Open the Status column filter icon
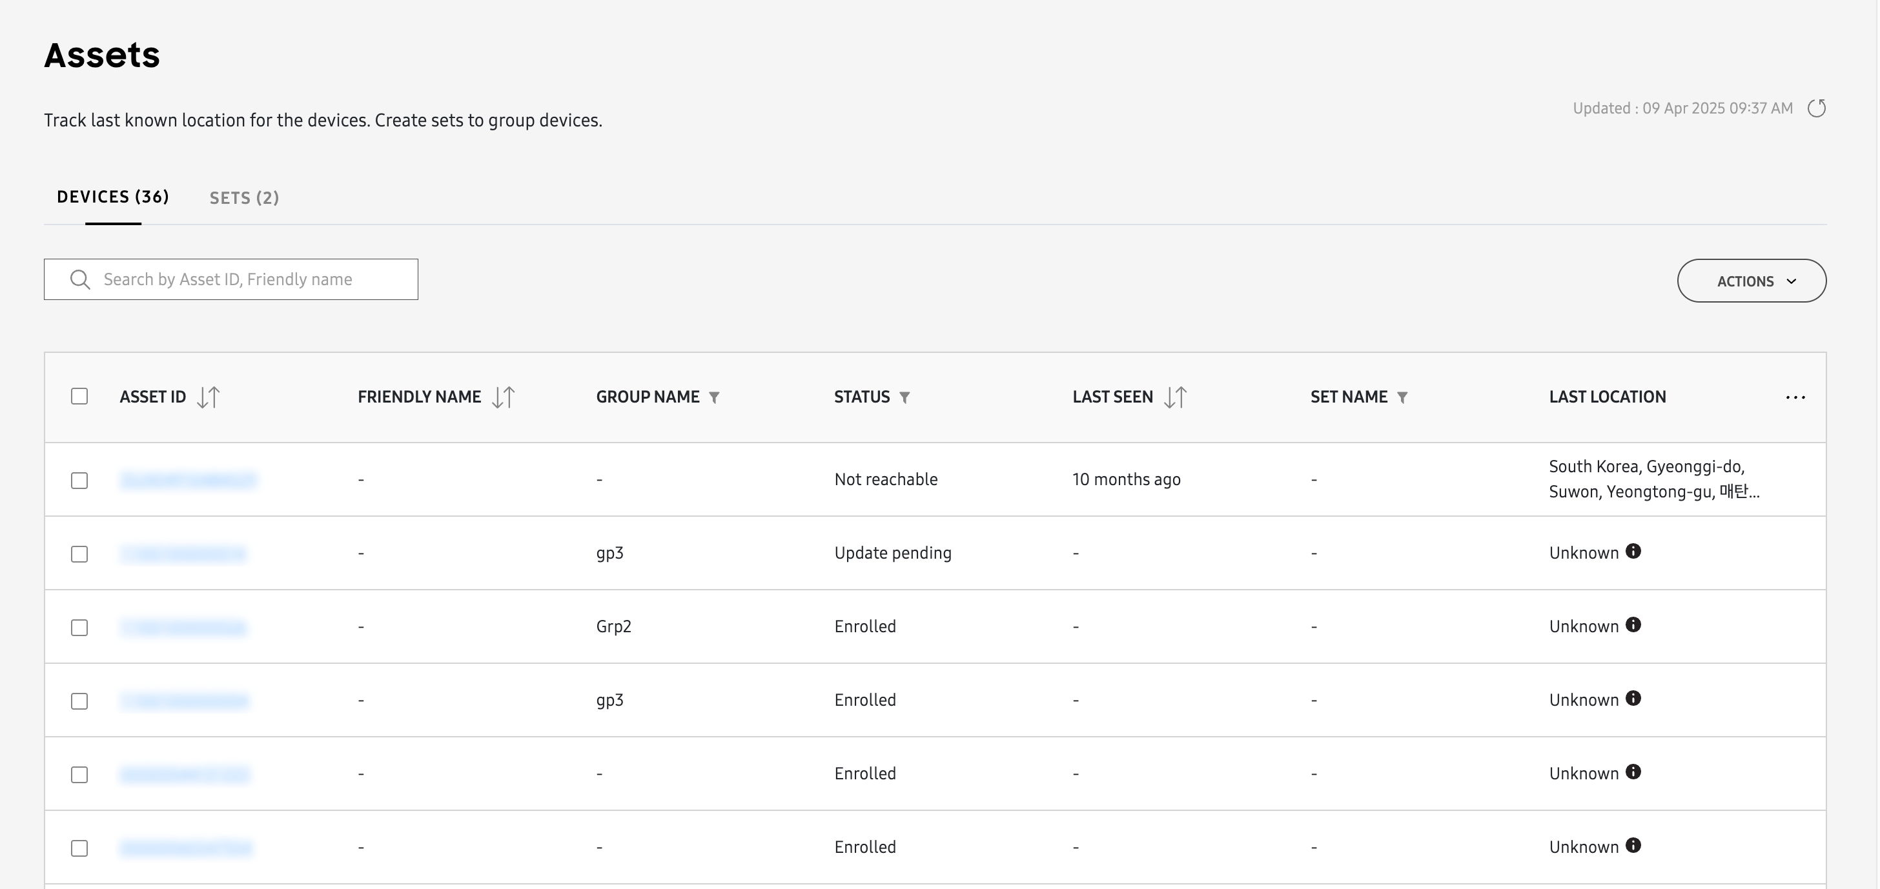Screen dimensions: 1880x889 pyautogui.click(x=904, y=397)
